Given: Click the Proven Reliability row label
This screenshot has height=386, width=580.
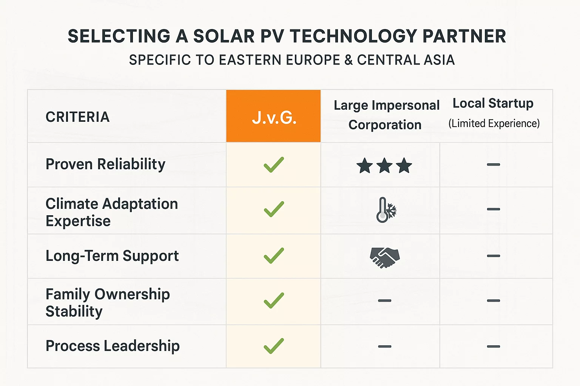Looking at the screenshot, I should point(105,164).
